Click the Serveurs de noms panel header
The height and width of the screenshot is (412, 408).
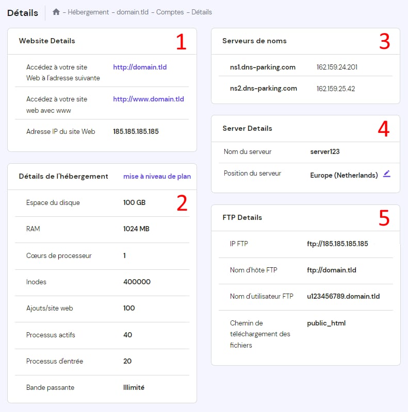click(x=254, y=41)
